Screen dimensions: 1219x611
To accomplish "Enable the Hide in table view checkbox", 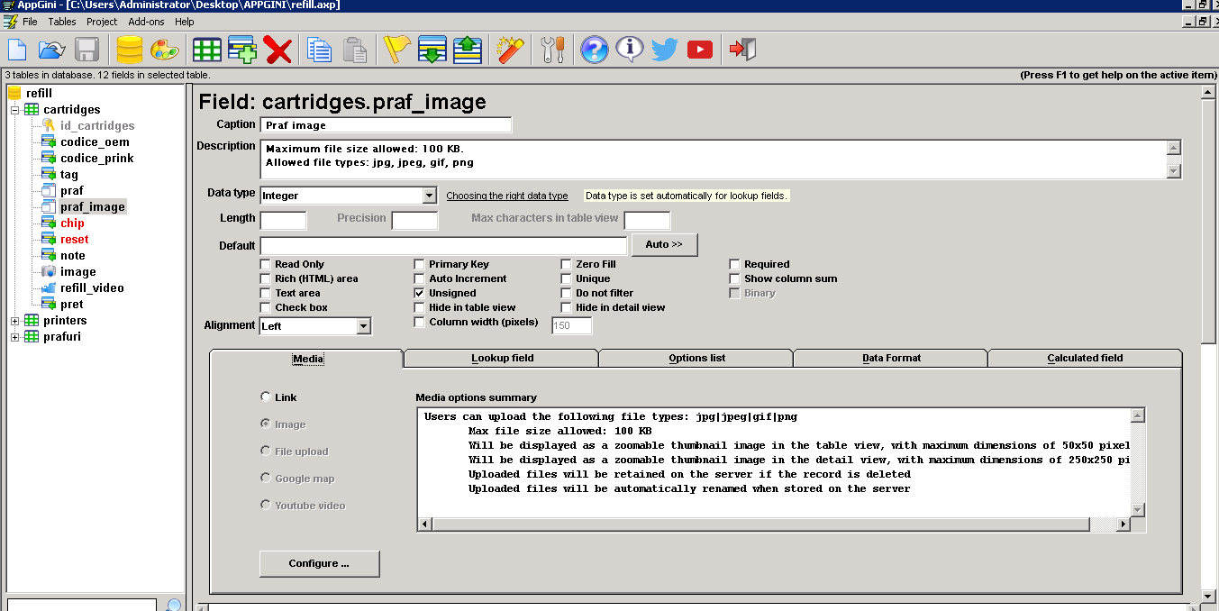I will [419, 307].
